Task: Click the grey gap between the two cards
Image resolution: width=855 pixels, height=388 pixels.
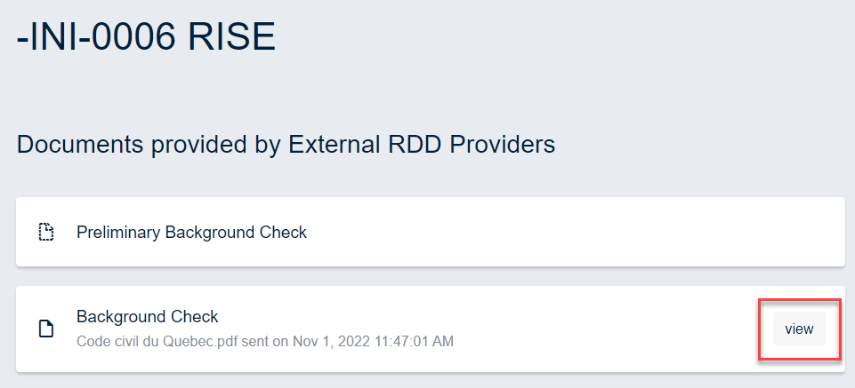Action: [x=427, y=276]
